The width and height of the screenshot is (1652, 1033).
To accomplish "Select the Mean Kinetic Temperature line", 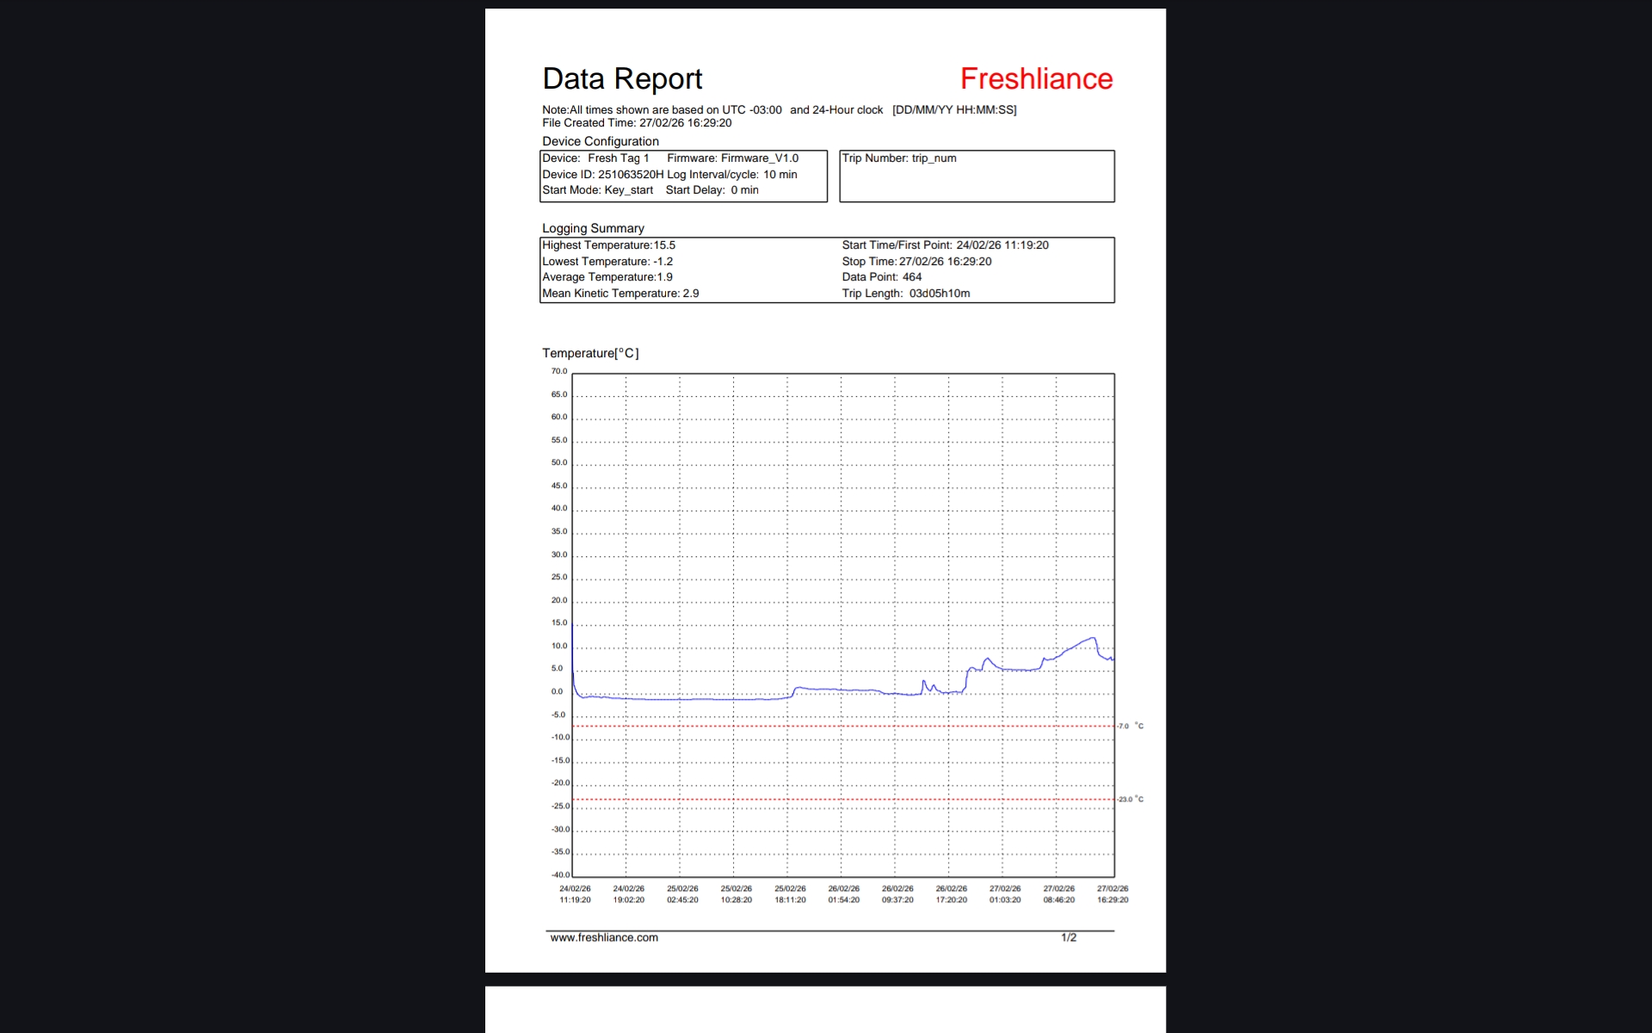I will 619,294.
